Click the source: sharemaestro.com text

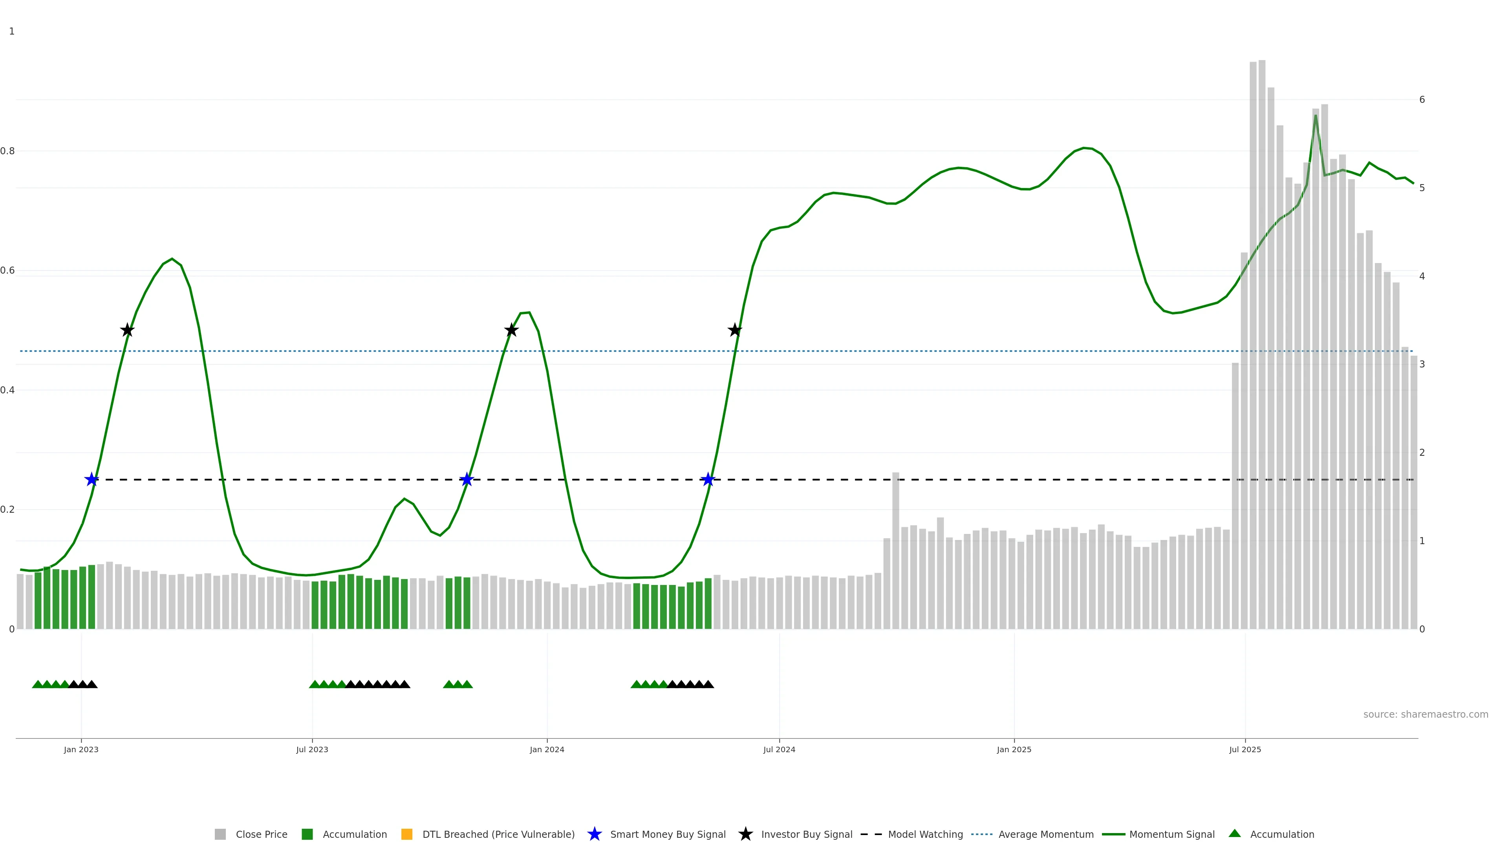click(1426, 715)
